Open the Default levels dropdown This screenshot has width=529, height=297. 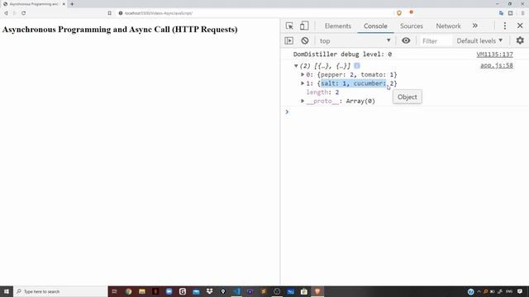pyautogui.click(x=479, y=40)
